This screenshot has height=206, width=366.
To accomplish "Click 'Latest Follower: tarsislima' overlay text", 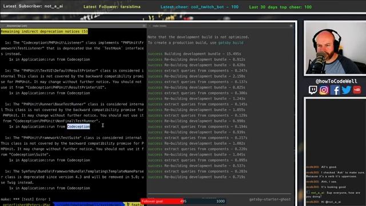I will coord(112,7).
